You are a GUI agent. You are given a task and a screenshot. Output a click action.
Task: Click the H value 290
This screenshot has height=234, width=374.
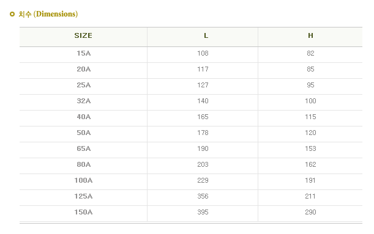(310, 213)
